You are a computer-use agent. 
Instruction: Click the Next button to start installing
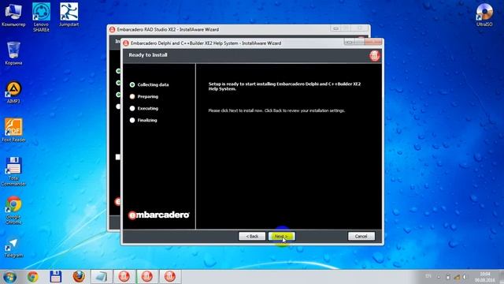281,236
